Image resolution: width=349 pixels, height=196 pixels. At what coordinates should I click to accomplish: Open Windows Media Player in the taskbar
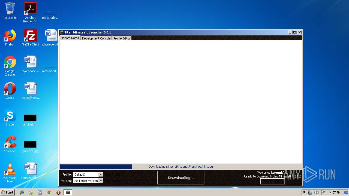click(40, 192)
